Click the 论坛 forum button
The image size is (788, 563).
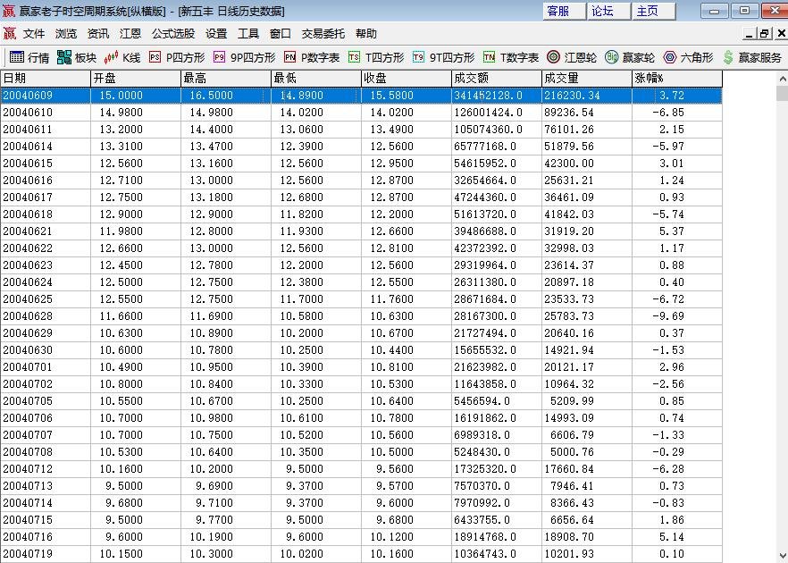tap(609, 11)
